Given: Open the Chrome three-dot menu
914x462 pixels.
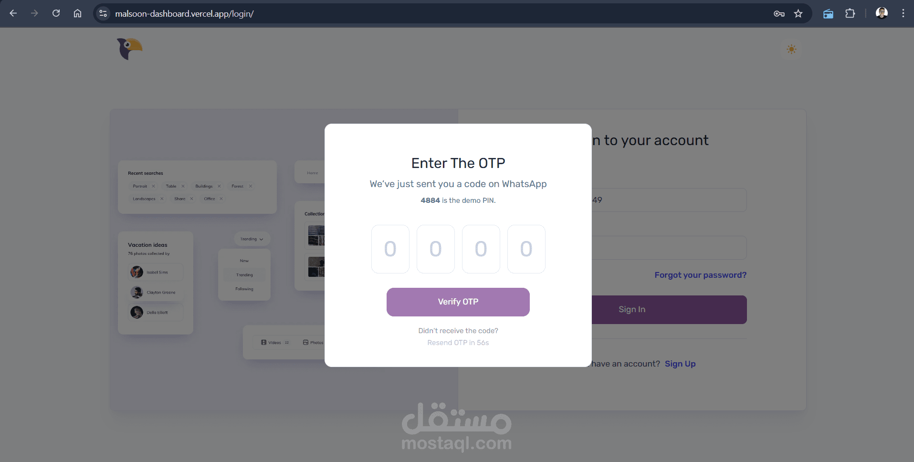Looking at the screenshot, I should pos(903,13).
